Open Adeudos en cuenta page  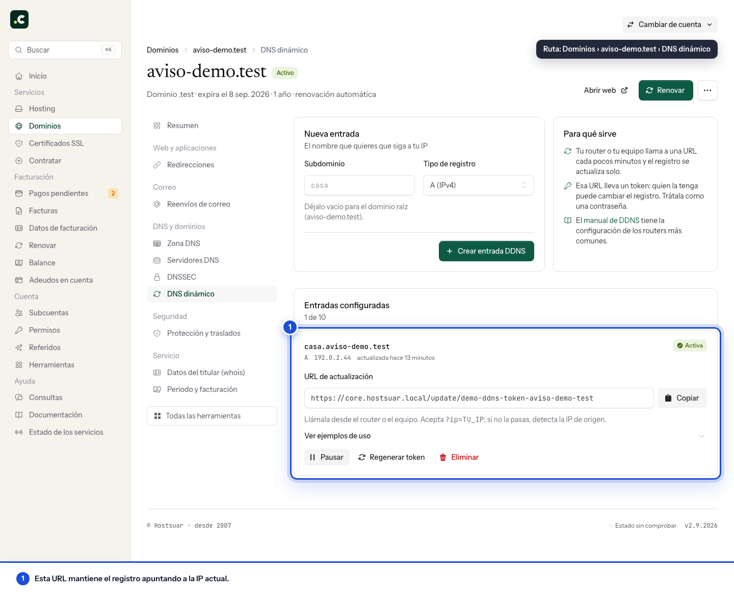(x=65, y=280)
